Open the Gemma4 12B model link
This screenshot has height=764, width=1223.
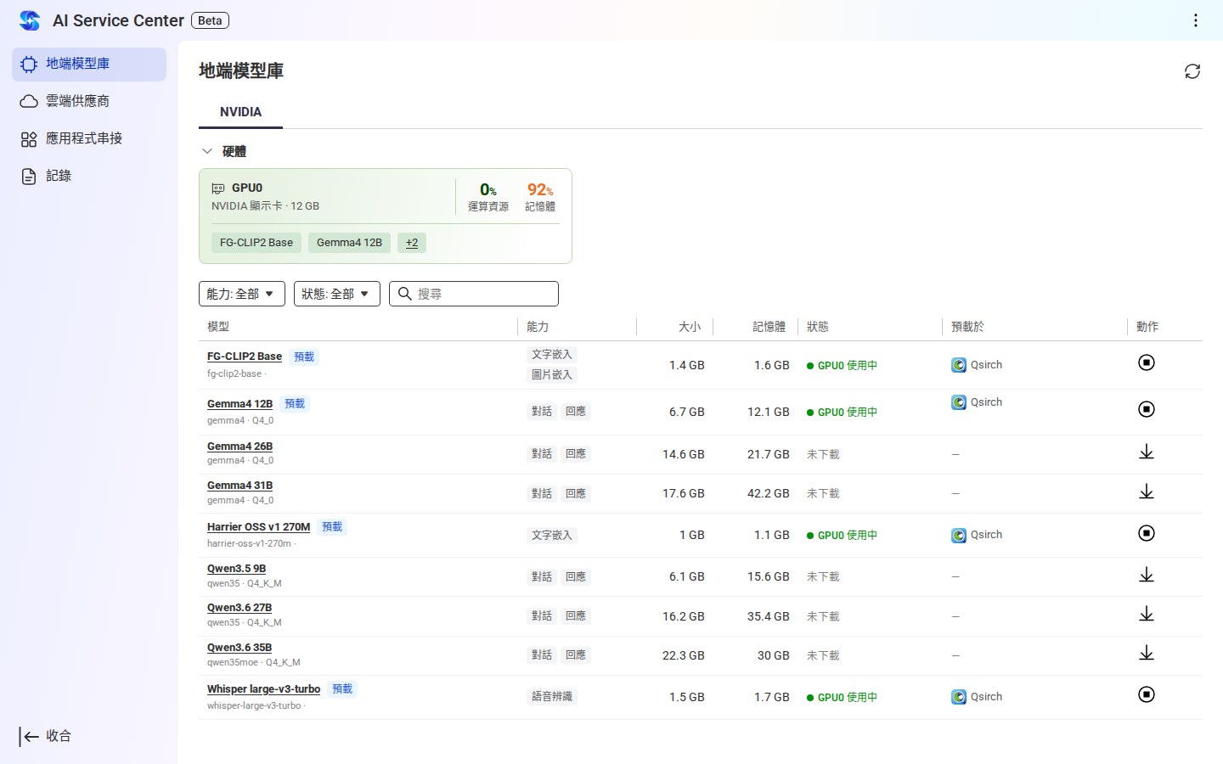pyautogui.click(x=240, y=404)
